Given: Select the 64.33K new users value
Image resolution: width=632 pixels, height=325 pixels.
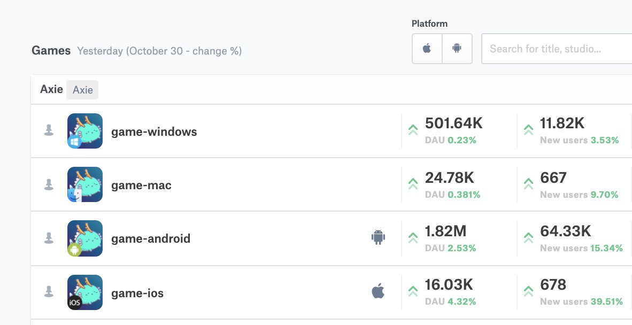Looking at the screenshot, I should (566, 231).
